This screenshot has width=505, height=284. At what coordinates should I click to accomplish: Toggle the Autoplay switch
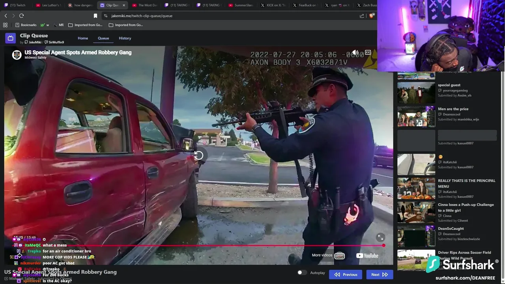pos(302,273)
